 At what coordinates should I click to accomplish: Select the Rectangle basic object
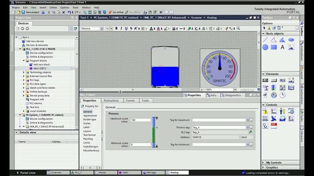tap(274, 47)
